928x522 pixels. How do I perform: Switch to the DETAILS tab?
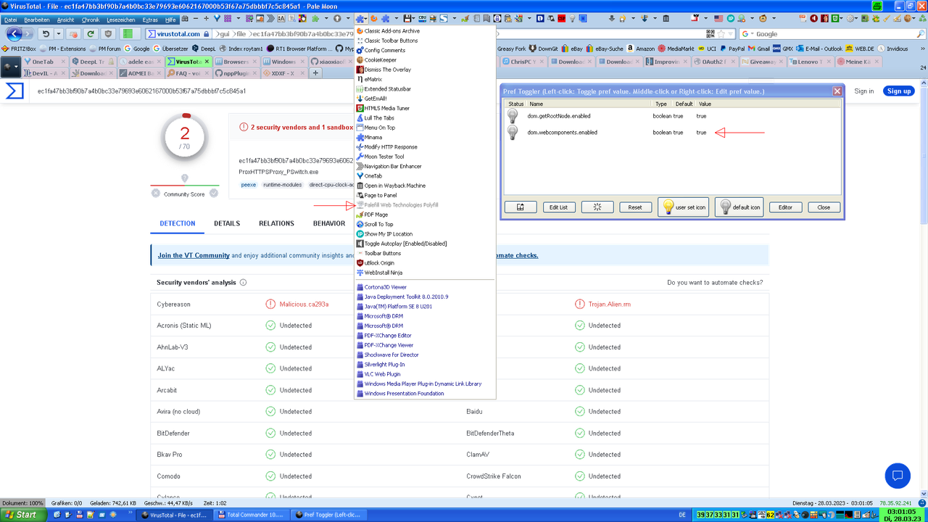click(227, 223)
